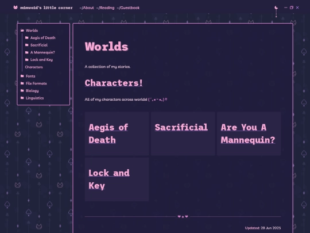Restore the window using the square button
This screenshot has height=233, width=310.
[292, 7]
